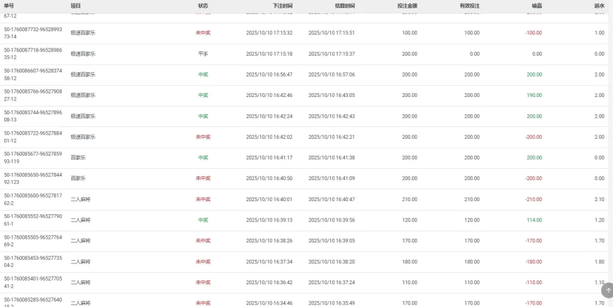Click the 有效投注 column header
The image size is (613, 307).
[469, 6]
